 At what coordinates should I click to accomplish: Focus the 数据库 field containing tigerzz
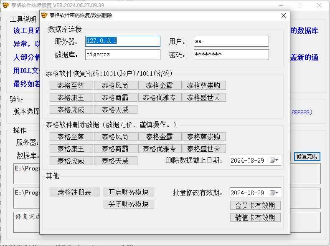click(123, 55)
